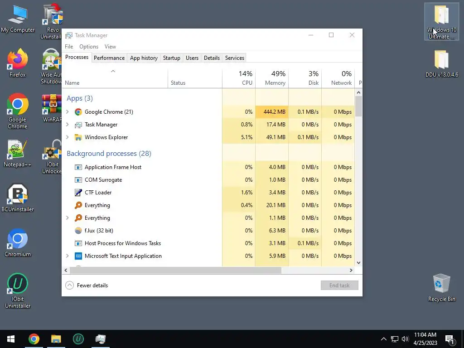This screenshot has height=348, width=464.
Task: Click the taskbar clock showing 11:04 AM
Action: coord(425,339)
